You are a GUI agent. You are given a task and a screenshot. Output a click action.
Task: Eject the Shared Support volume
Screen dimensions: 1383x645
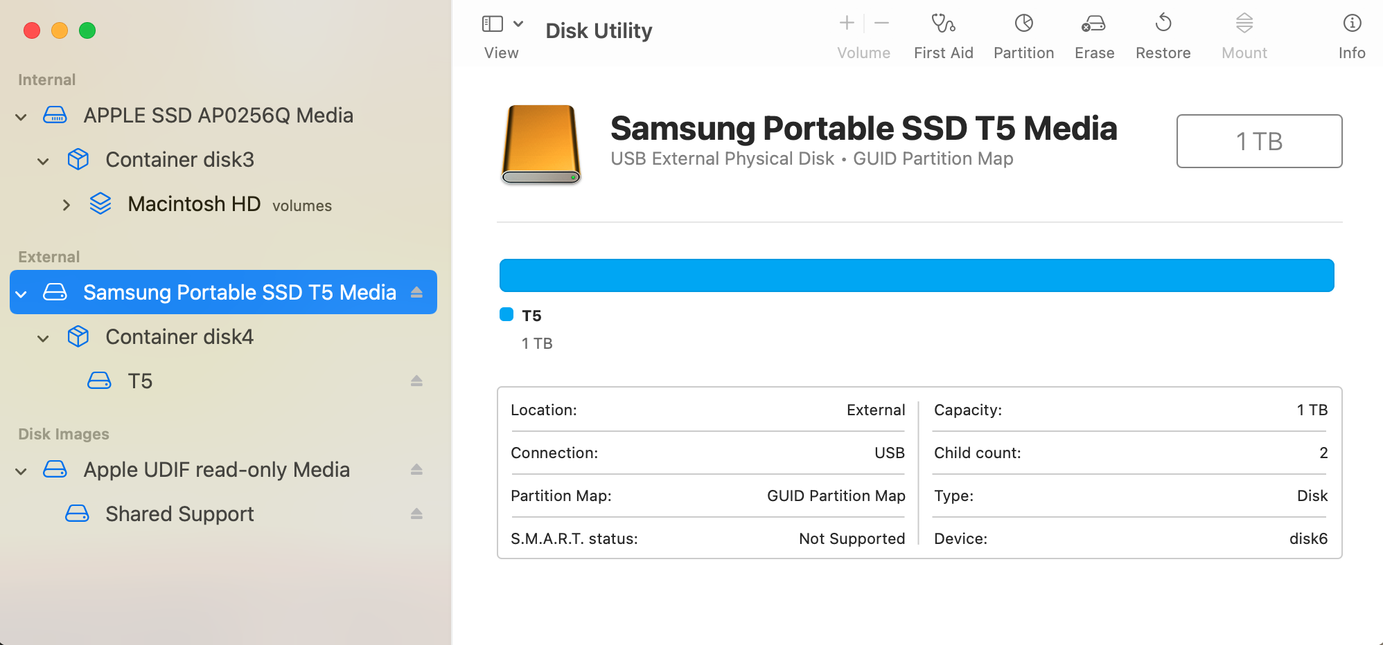coord(416,514)
